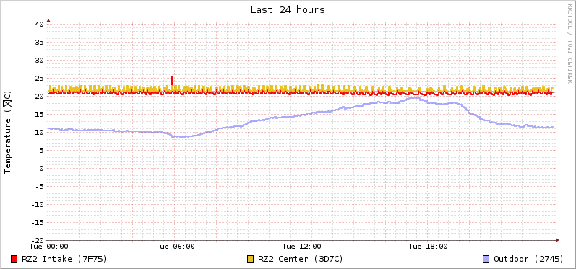The image size is (576, 269).
Task: Click the 0 value on temperature axis
Action: tap(41, 168)
